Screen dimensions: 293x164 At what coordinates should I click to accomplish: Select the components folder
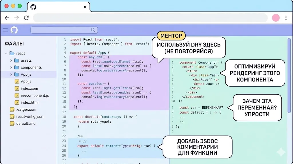coord(31,67)
